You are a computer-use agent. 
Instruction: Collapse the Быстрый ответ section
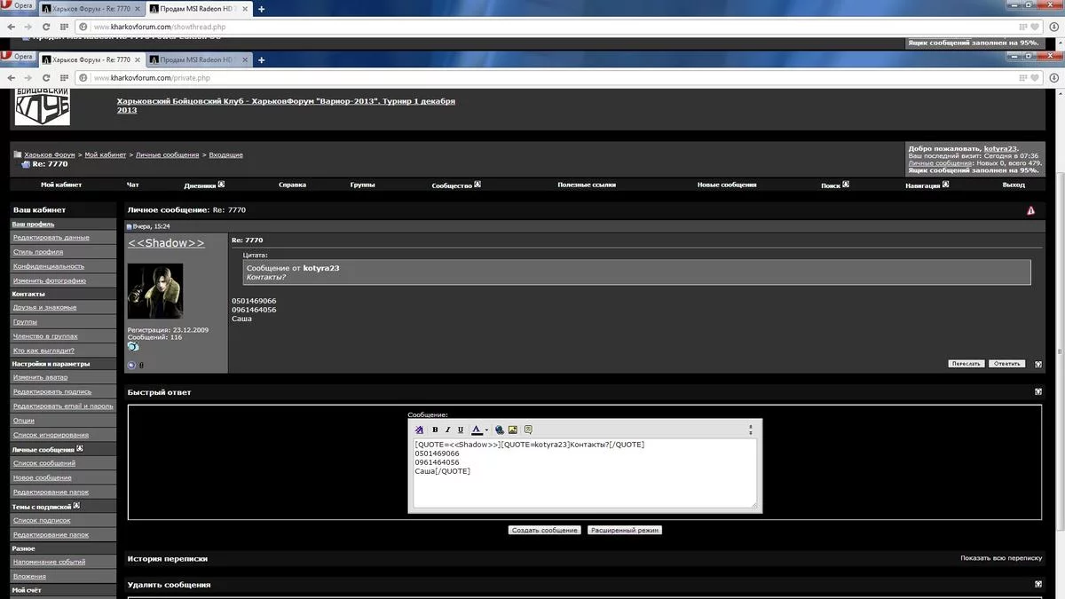(x=1038, y=391)
